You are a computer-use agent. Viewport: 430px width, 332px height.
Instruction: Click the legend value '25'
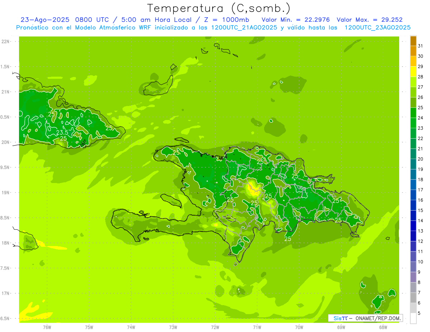click(421, 107)
